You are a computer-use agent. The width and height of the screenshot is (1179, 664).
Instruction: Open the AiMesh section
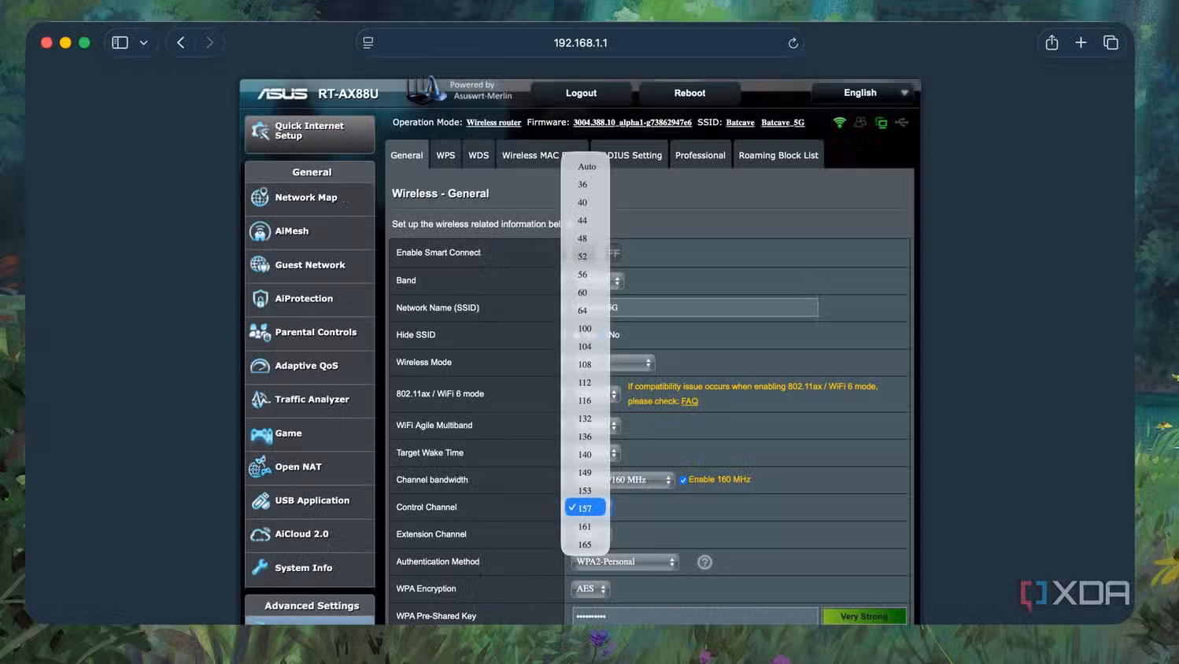310,231
